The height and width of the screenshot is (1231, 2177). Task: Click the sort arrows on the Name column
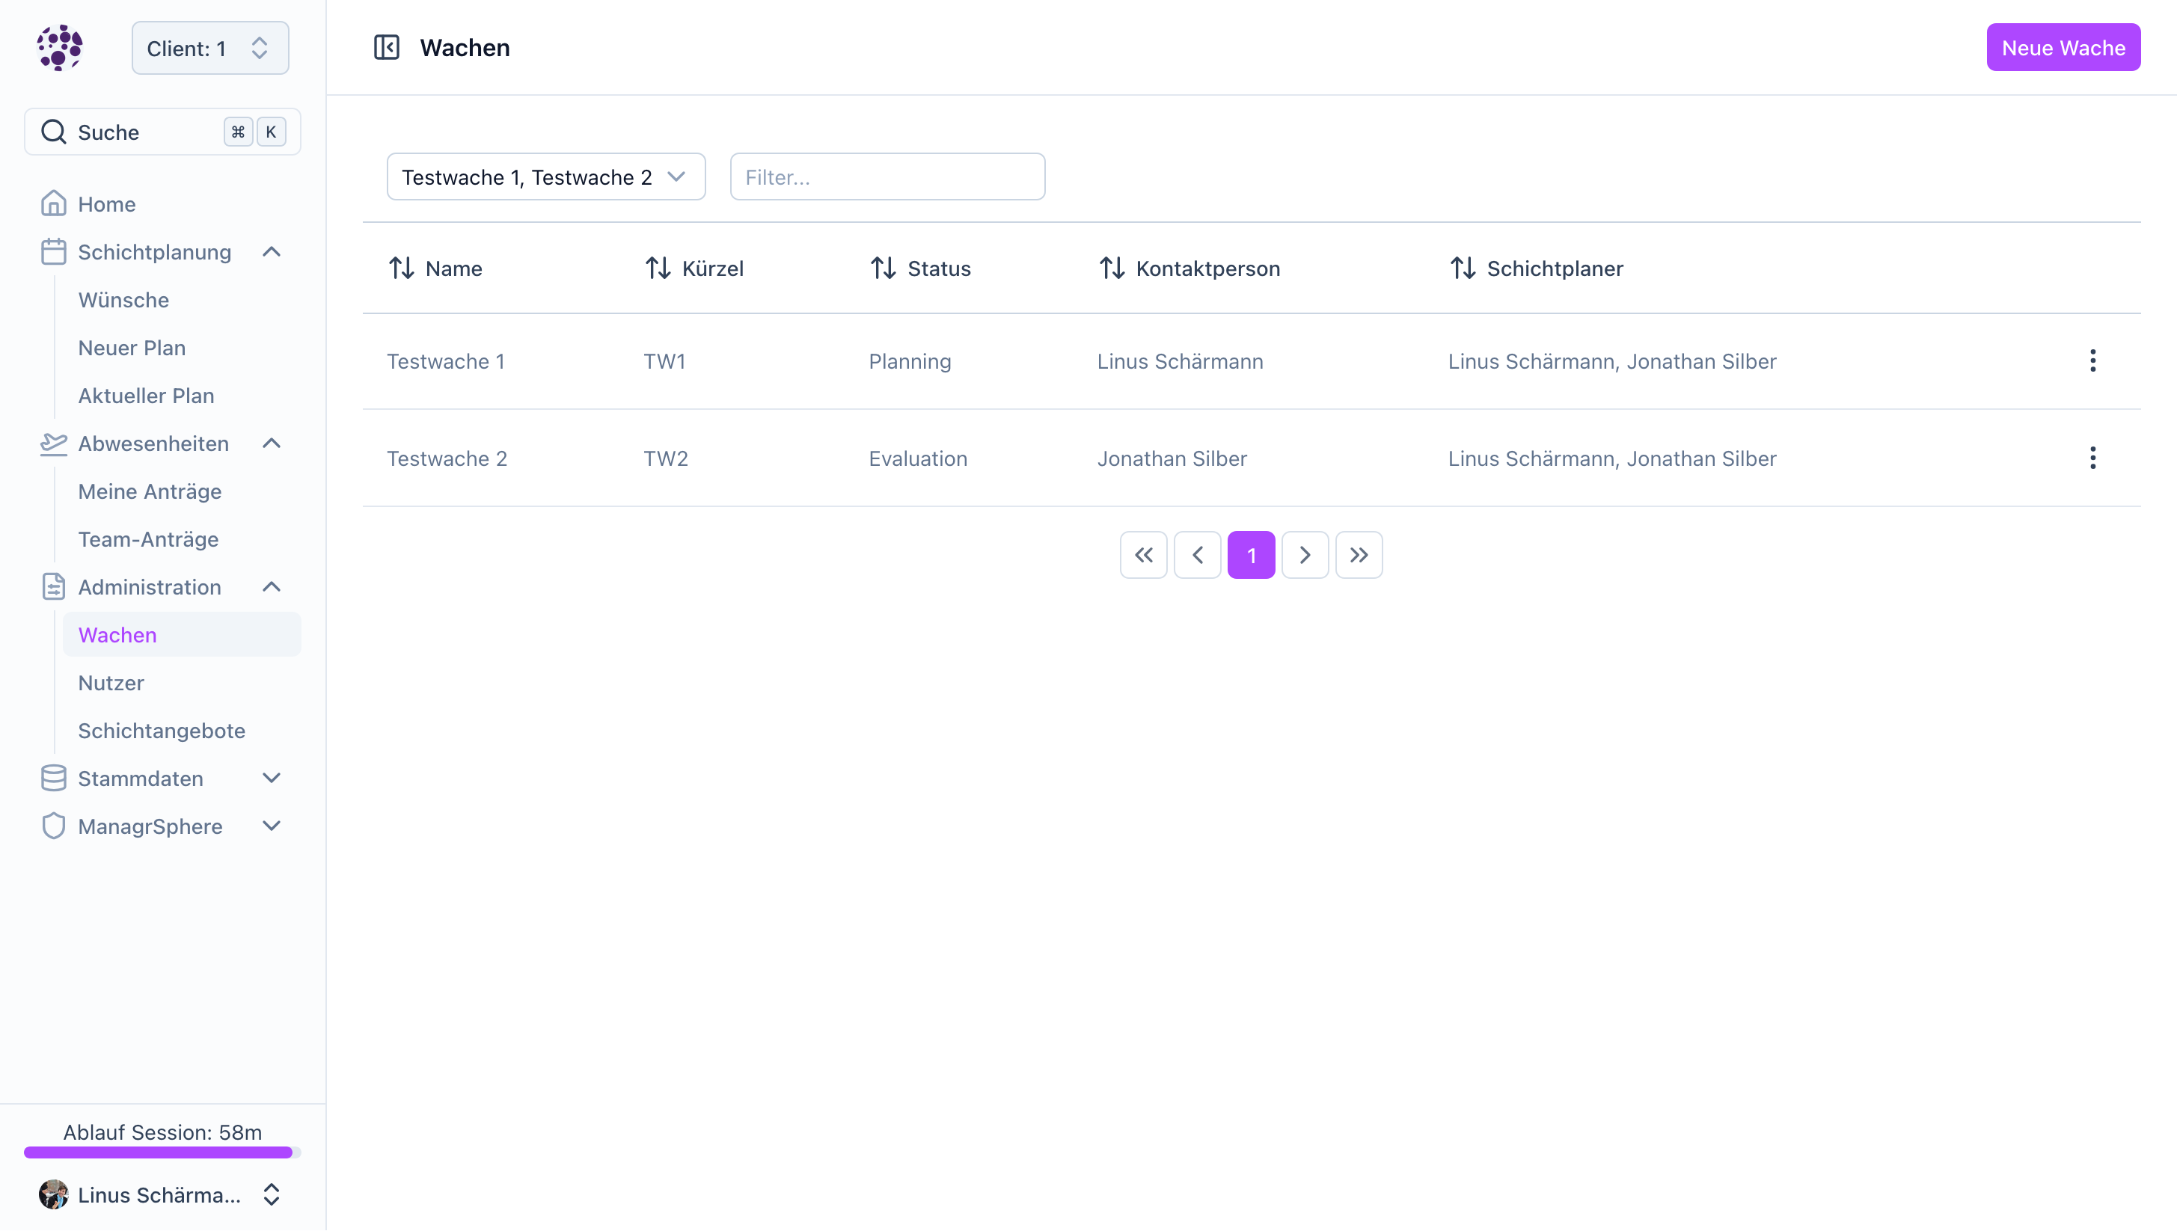[401, 268]
